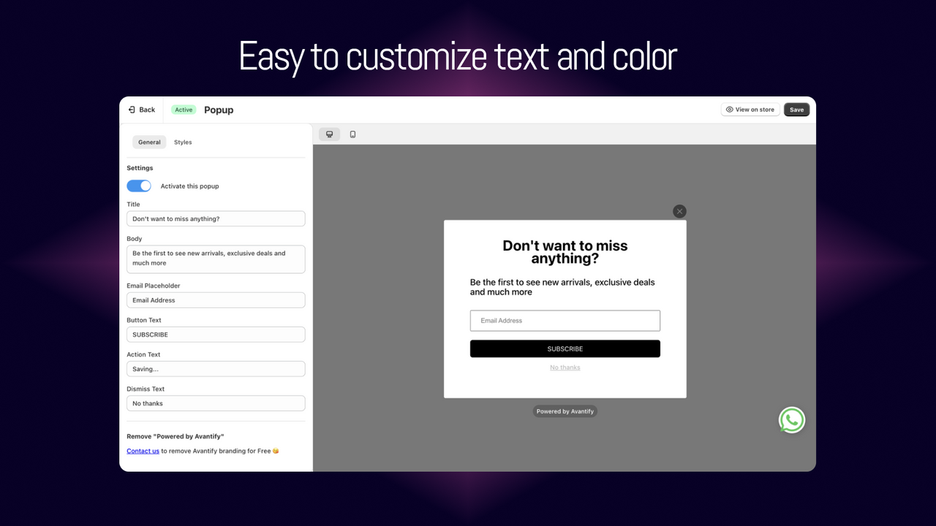
Task: Click the Active status badge
Action: click(x=184, y=110)
